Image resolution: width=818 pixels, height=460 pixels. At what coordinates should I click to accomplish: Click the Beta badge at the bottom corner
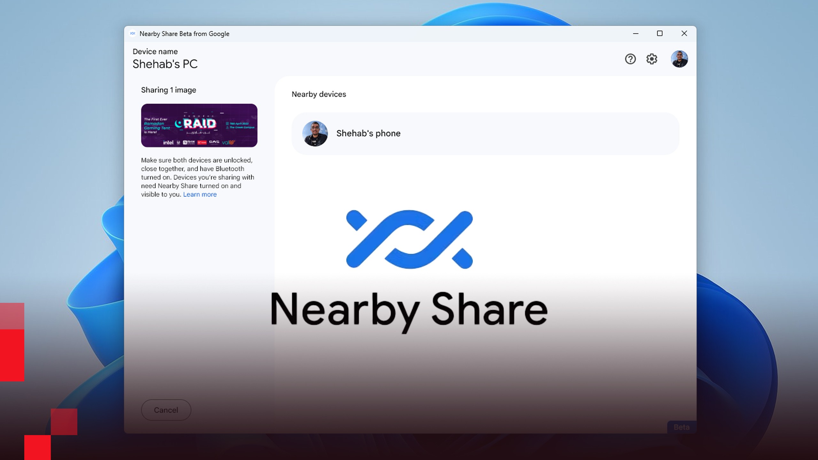(681, 427)
